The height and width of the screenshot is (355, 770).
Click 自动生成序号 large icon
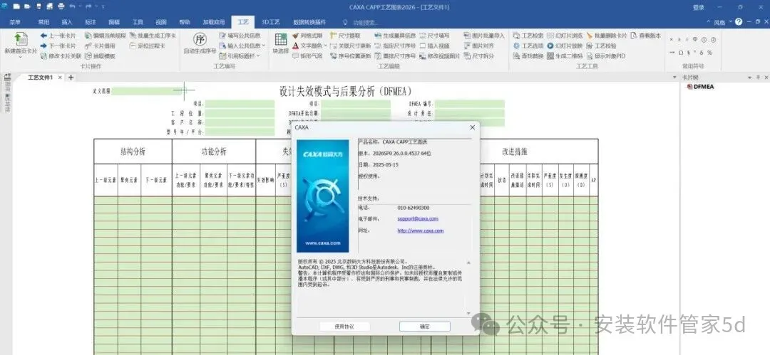click(x=200, y=39)
